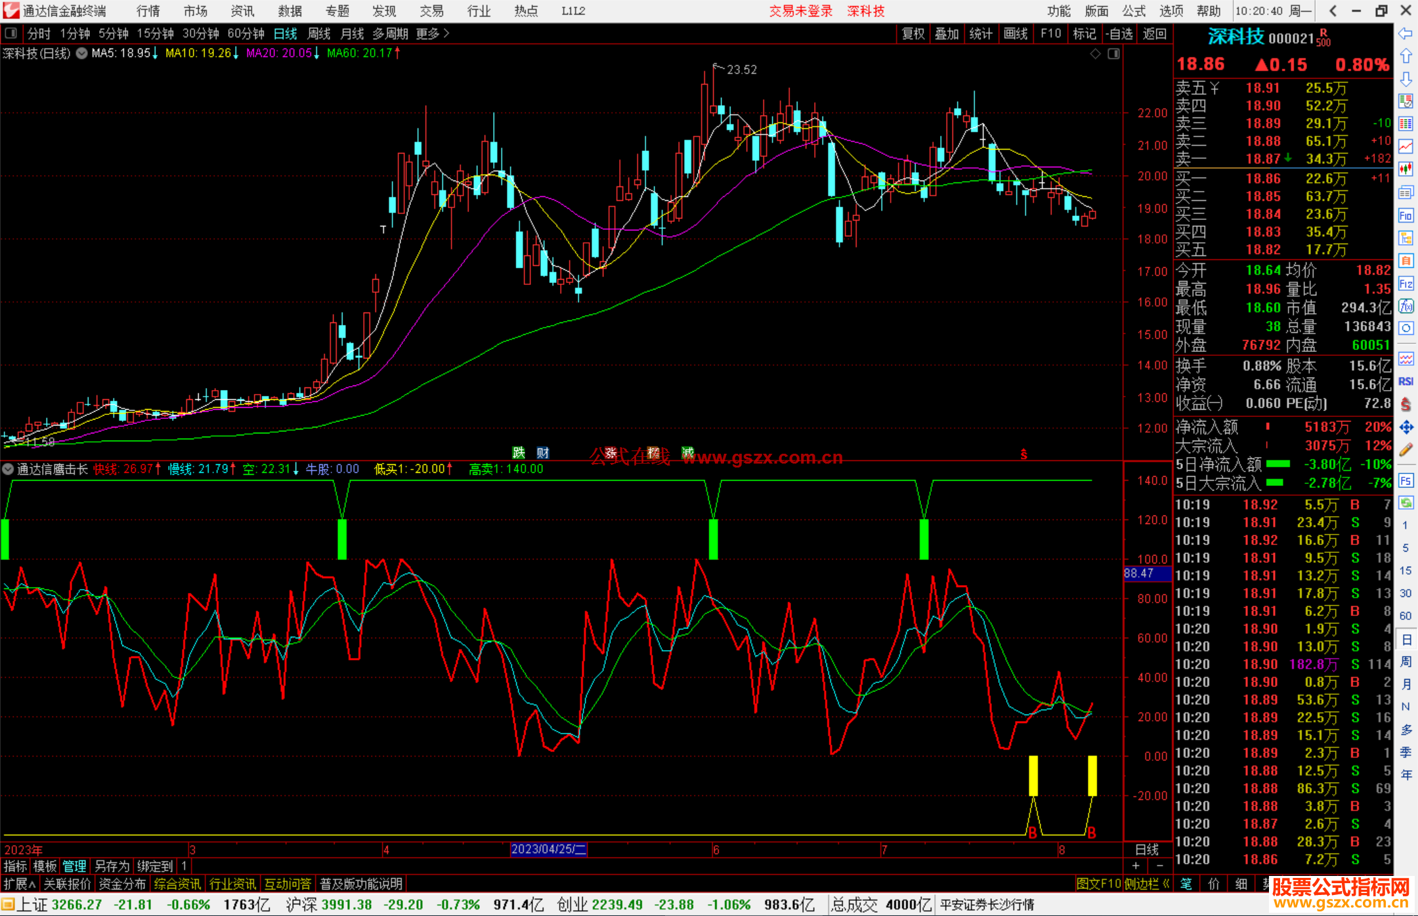The height and width of the screenshot is (916, 1418).
Task: Select the 60-minute period in right sidebar
Action: pyautogui.click(x=1406, y=616)
